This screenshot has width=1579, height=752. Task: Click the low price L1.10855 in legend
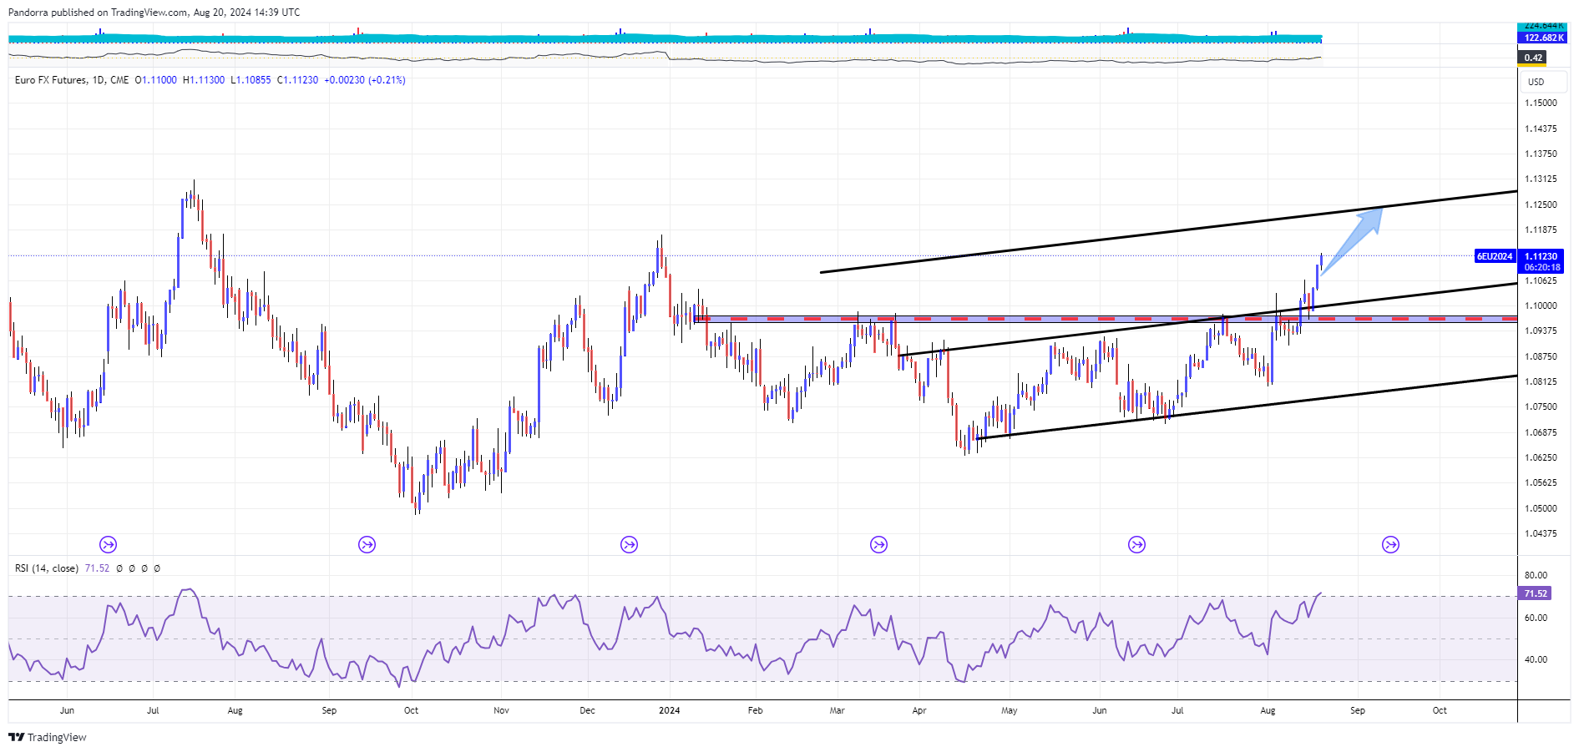[251, 80]
